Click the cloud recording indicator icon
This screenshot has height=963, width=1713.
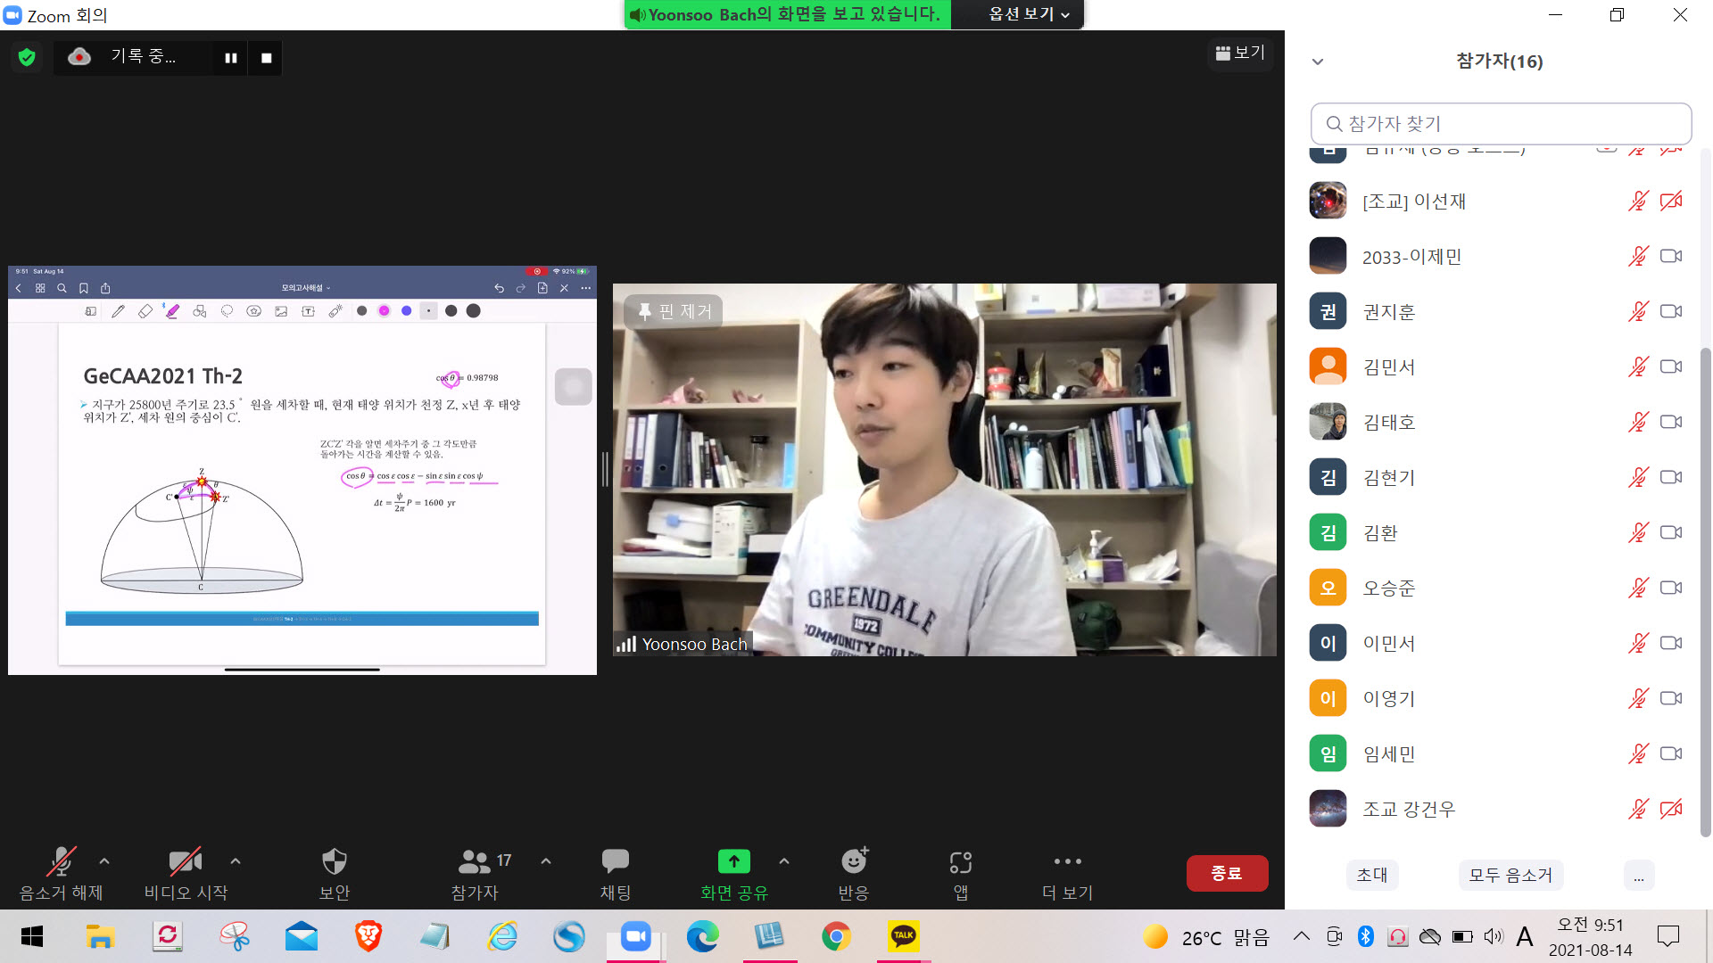point(79,57)
